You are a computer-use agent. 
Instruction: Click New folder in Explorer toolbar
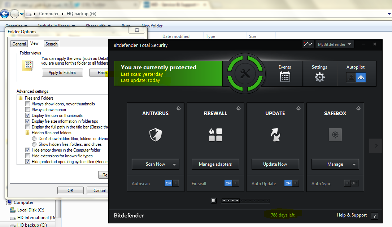coord(152,26)
